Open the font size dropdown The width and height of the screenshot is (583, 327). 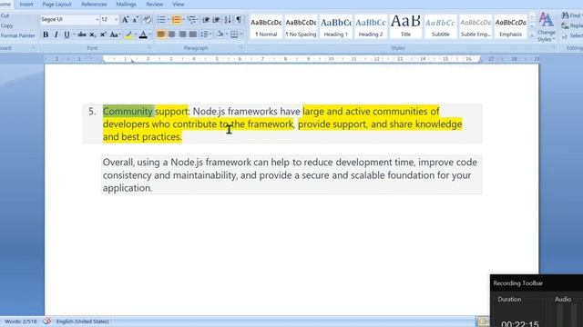(x=117, y=20)
